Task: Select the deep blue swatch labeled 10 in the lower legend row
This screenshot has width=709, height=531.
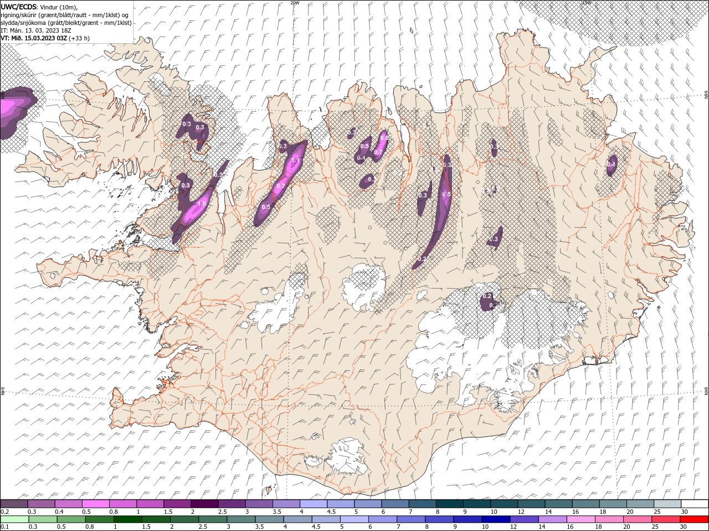Action: click(x=496, y=519)
